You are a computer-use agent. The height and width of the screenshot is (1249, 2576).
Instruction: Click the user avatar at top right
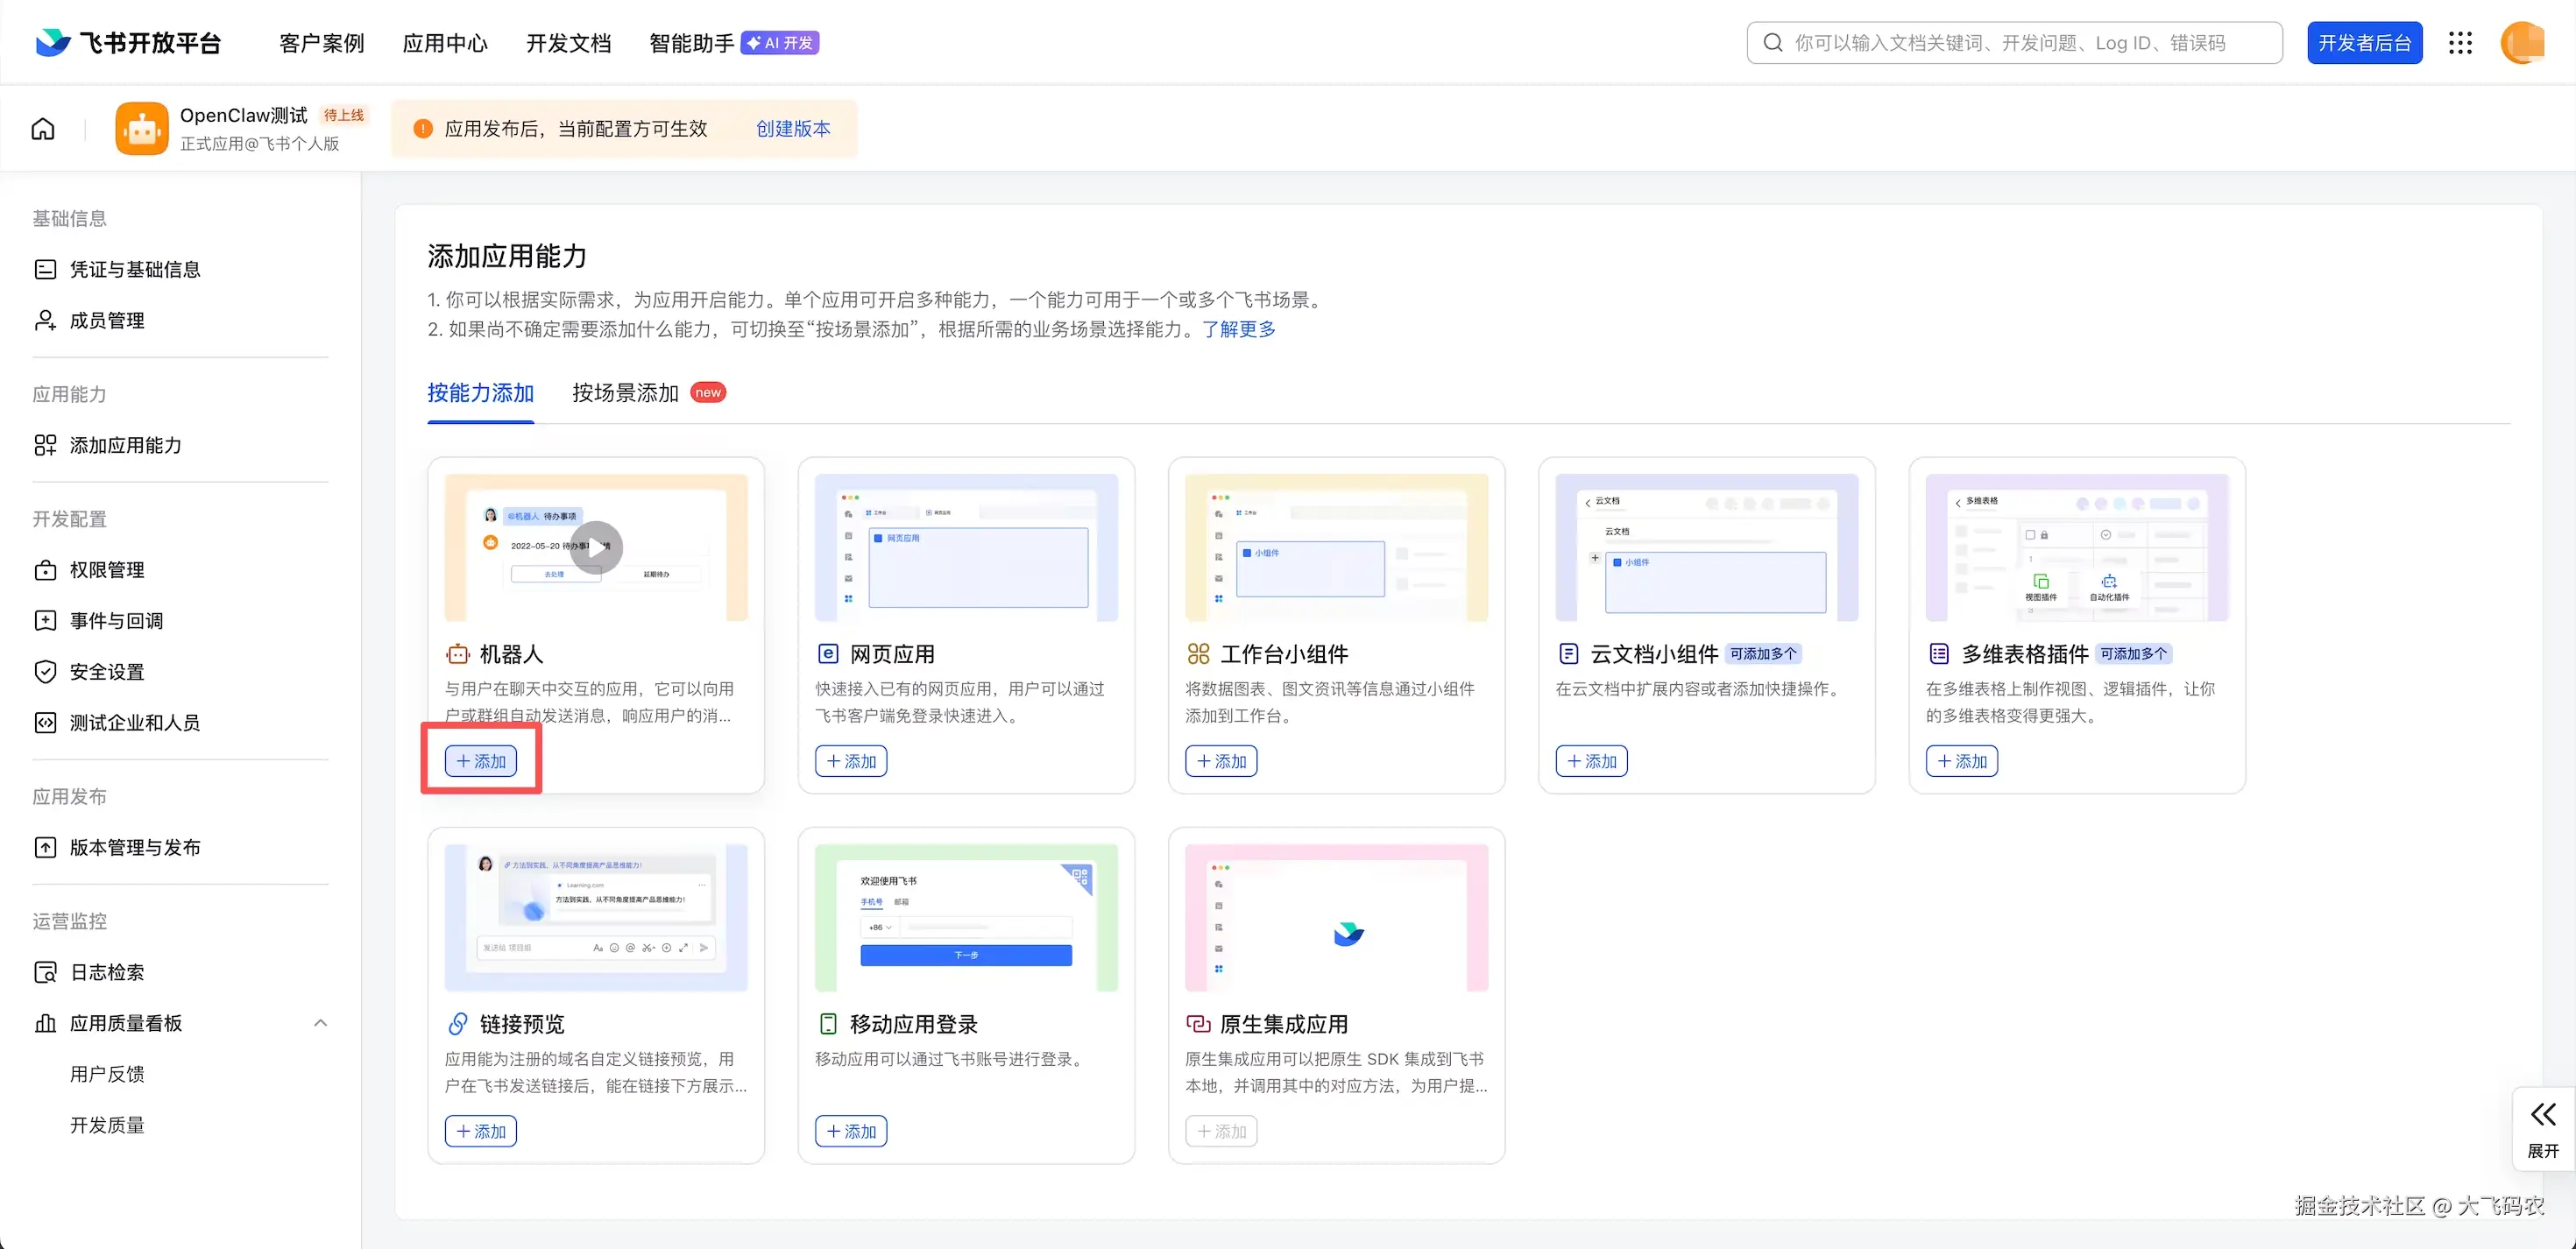point(2521,43)
